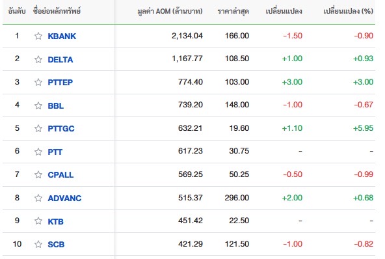The height and width of the screenshot is (259, 385).
Task: Open the SCB symbol link
Action: 56,244
